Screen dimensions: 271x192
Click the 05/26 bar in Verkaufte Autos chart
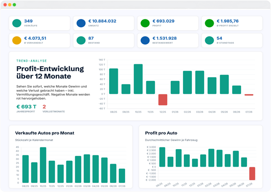[x=104, y=170]
